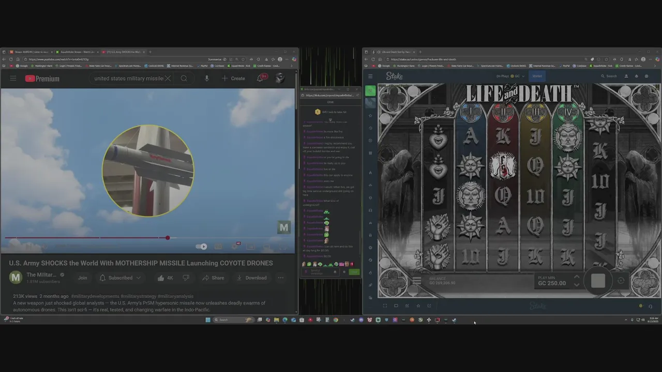The image size is (662, 372).
Task: Click YouTube window address bar URL
Action: [59, 59]
